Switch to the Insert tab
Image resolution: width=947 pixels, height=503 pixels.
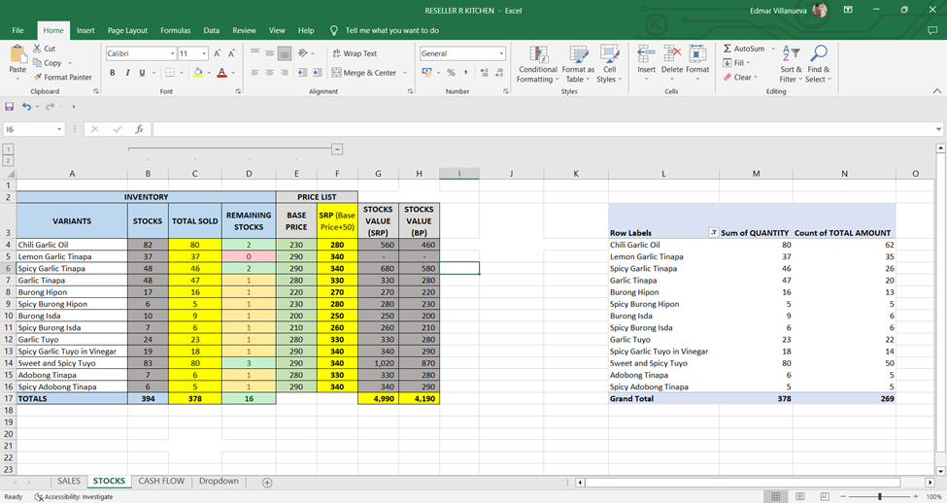coord(85,30)
